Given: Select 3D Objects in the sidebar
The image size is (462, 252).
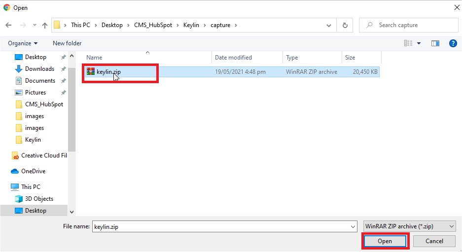Looking at the screenshot, I should 39,199.
